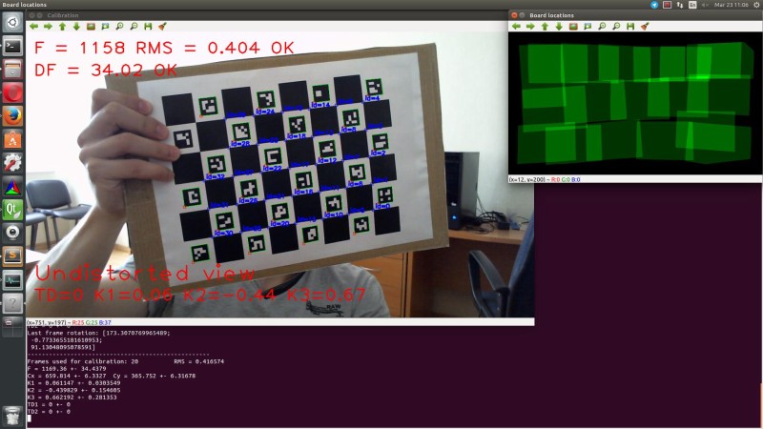This screenshot has width=763, height=429.
Task: Open the Trash in the launcher
Action: coord(12,415)
